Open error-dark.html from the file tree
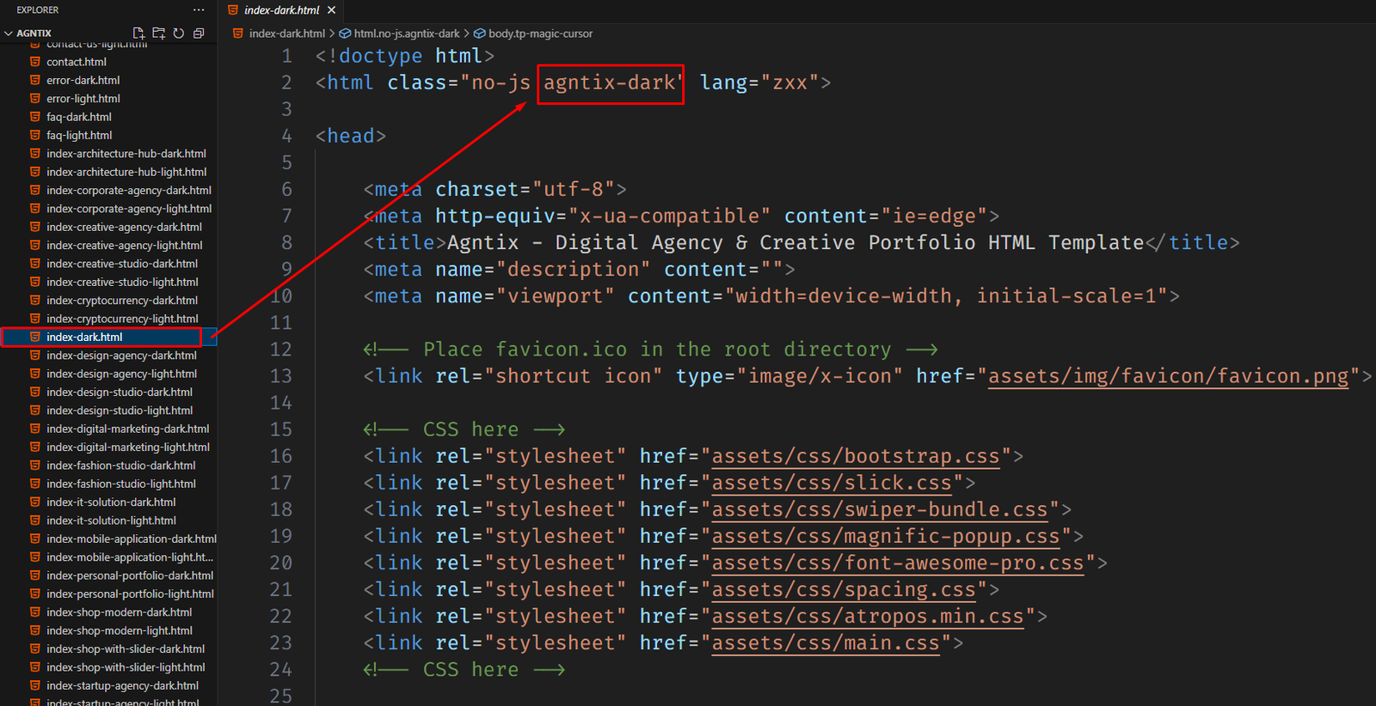The width and height of the screenshot is (1376, 706). tap(83, 80)
